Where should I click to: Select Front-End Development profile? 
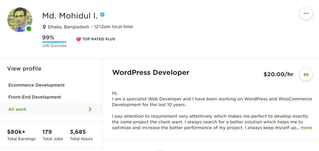(x=34, y=97)
